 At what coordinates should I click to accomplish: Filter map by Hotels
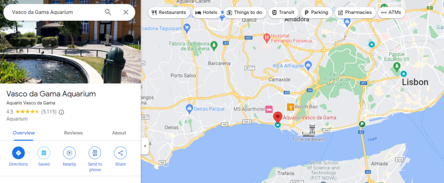coord(206,13)
